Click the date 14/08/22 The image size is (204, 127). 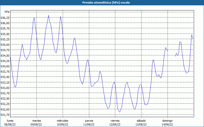[x=168, y=124]
